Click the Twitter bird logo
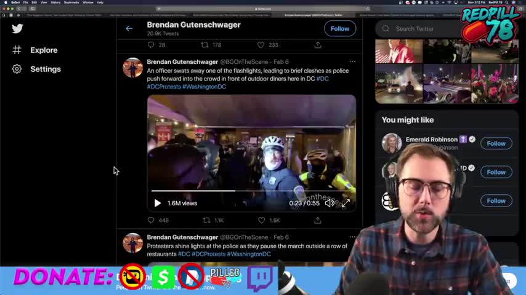The image size is (526, 295). tap(17, 28)
